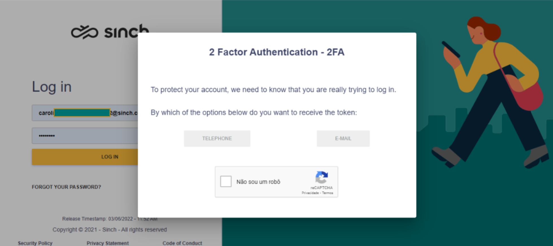The width and height of the screenshot is (553, 246).
Task: Click the 2 Factor Authentication heading
Action: pyautogui.click(x=277, y=52)
